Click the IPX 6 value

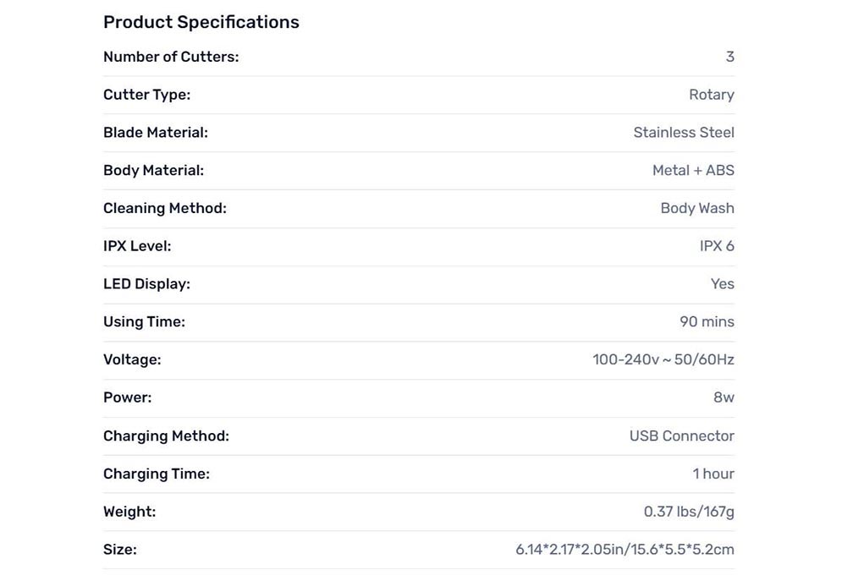point(717,246)
